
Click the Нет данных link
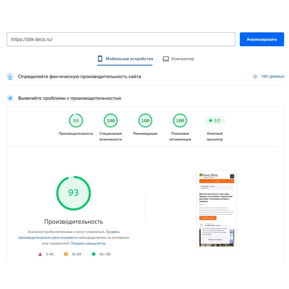click(x=273, y=76)
